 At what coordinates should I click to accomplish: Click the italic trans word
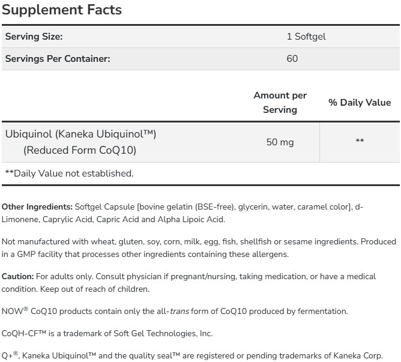[x=179, y=311]
